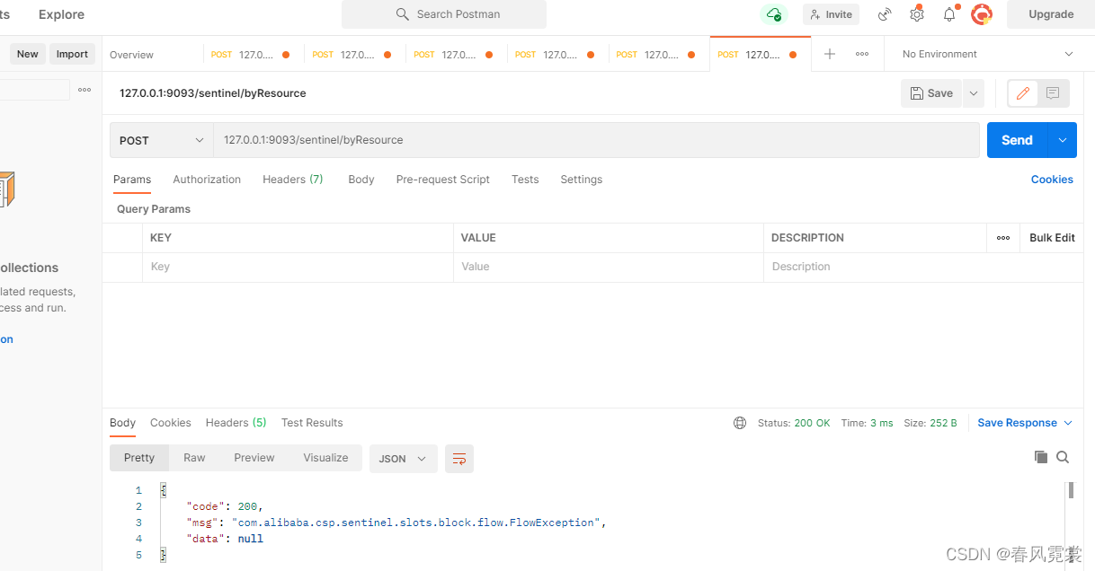
Task: Click the Time: 3 ms text
Action: click(868, 423)
